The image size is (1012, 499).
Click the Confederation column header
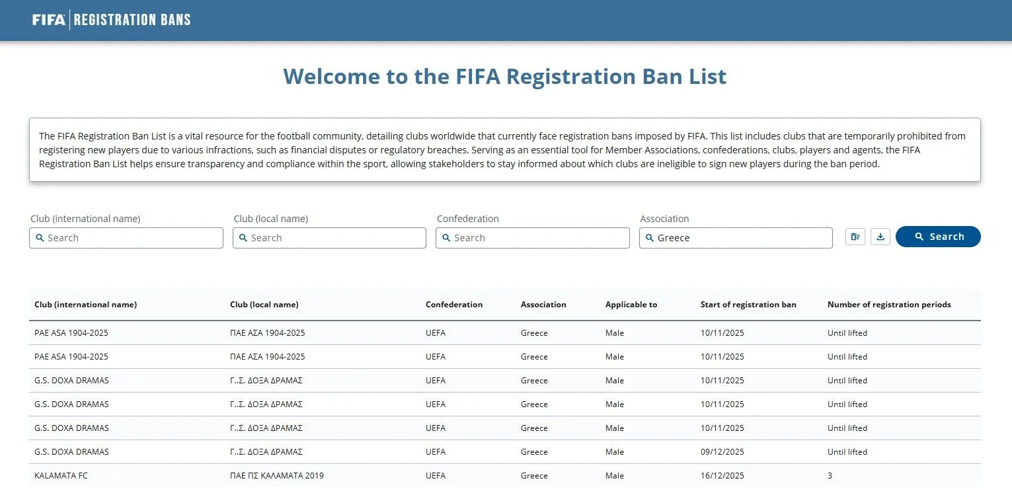(454, 305)
